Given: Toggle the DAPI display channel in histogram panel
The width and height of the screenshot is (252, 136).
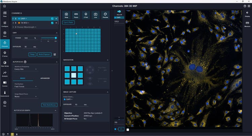Looking at the screenshot, I should 119,18.
